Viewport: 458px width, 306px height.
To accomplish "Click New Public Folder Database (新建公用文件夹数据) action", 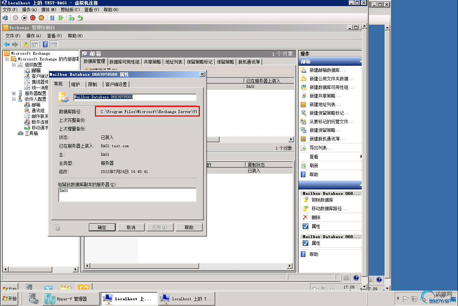I will tap(327, 79).
